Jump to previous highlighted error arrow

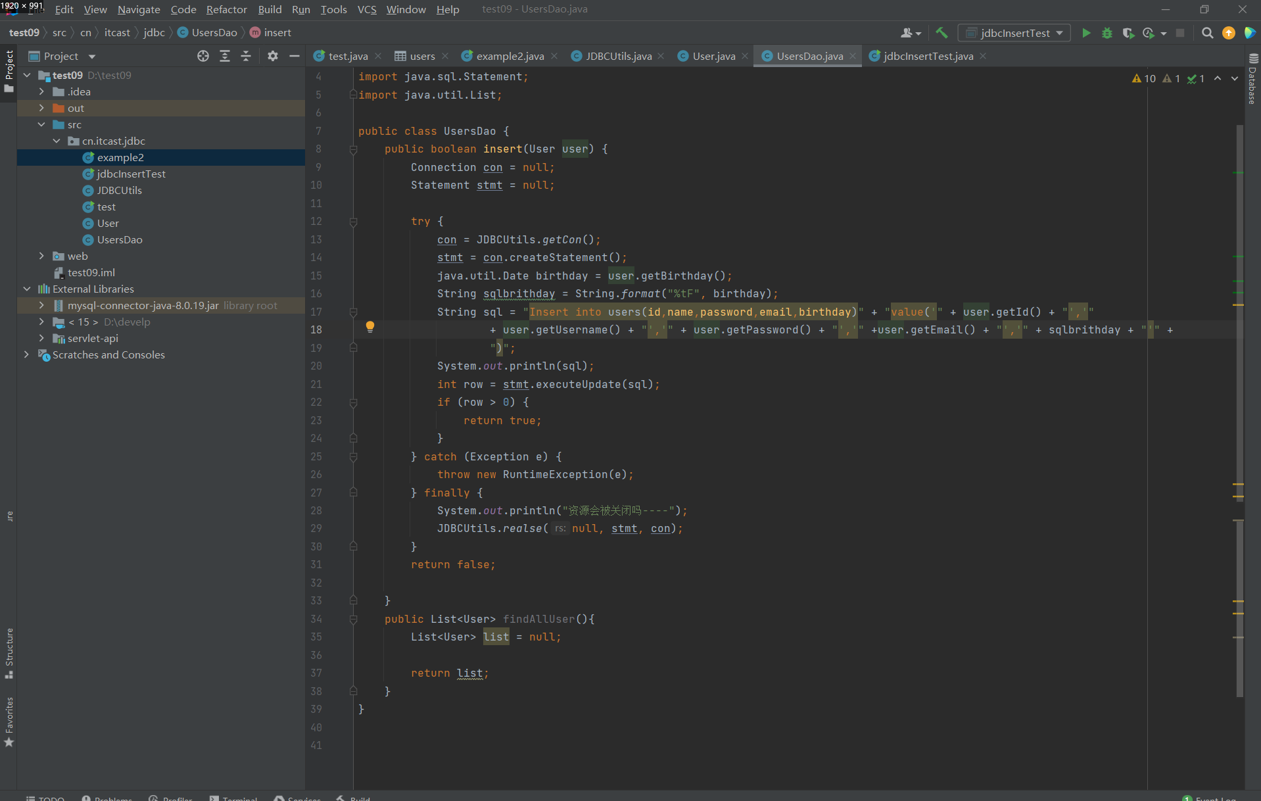point(1218,78)
